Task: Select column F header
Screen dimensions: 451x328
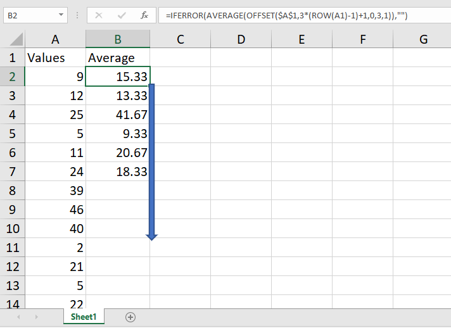Action: pos(363,39)
